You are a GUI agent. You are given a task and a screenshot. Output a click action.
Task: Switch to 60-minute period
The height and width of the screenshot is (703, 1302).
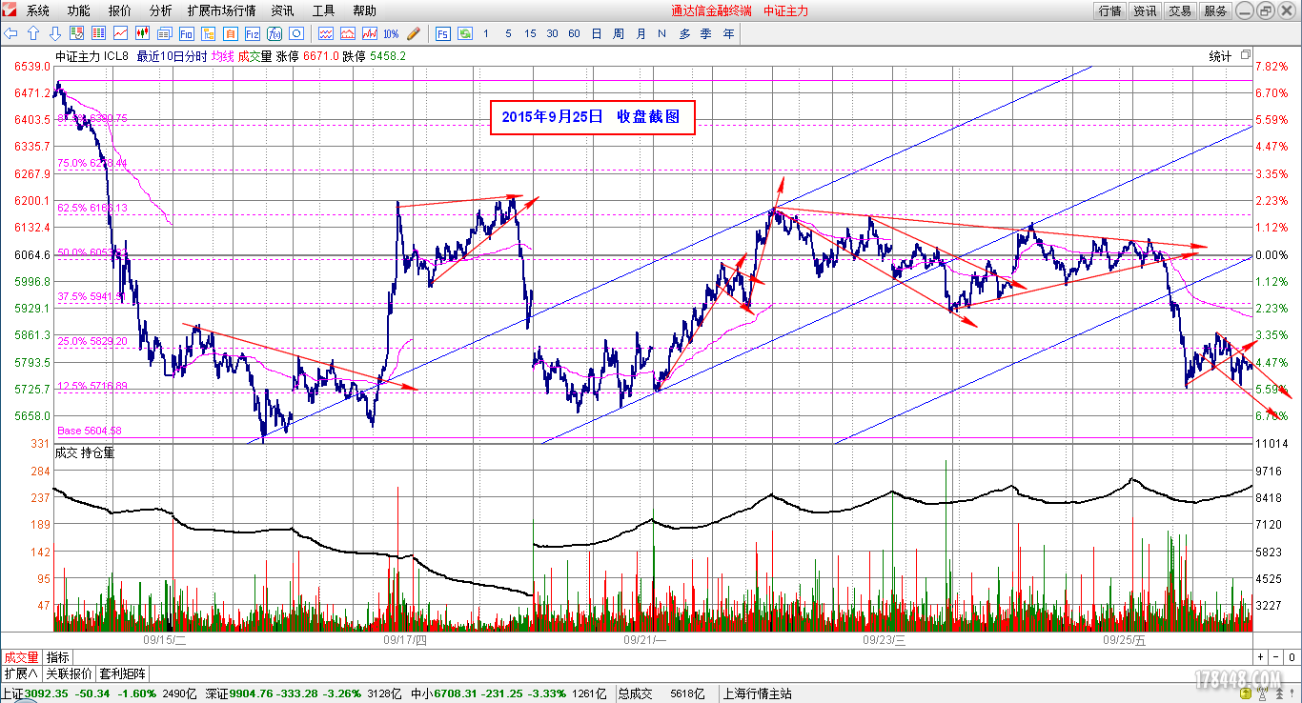coord(574,33)
